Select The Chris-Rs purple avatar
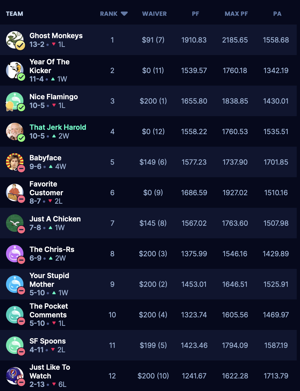This screenshot has width=300, height=391. [x=15, y=254]
